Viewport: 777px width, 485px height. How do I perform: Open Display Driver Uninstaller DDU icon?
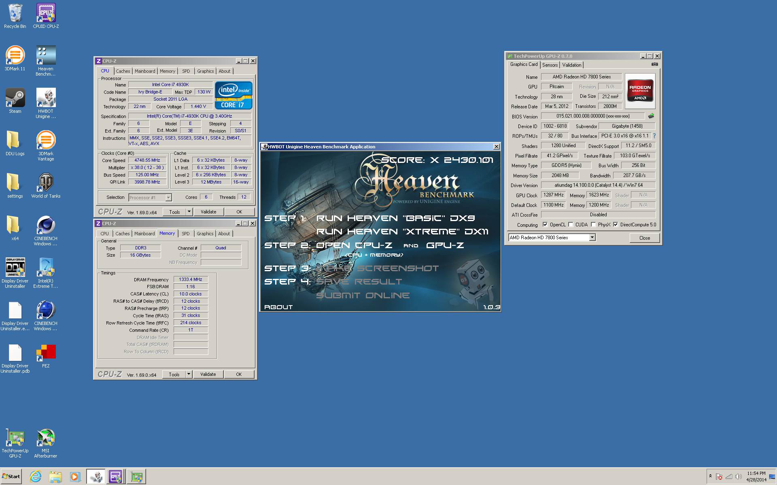tap(15, 273)
